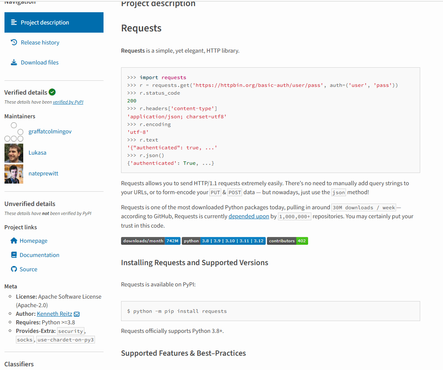Click the 'License: Apache Software License' entry

click(x=59, y=301)
